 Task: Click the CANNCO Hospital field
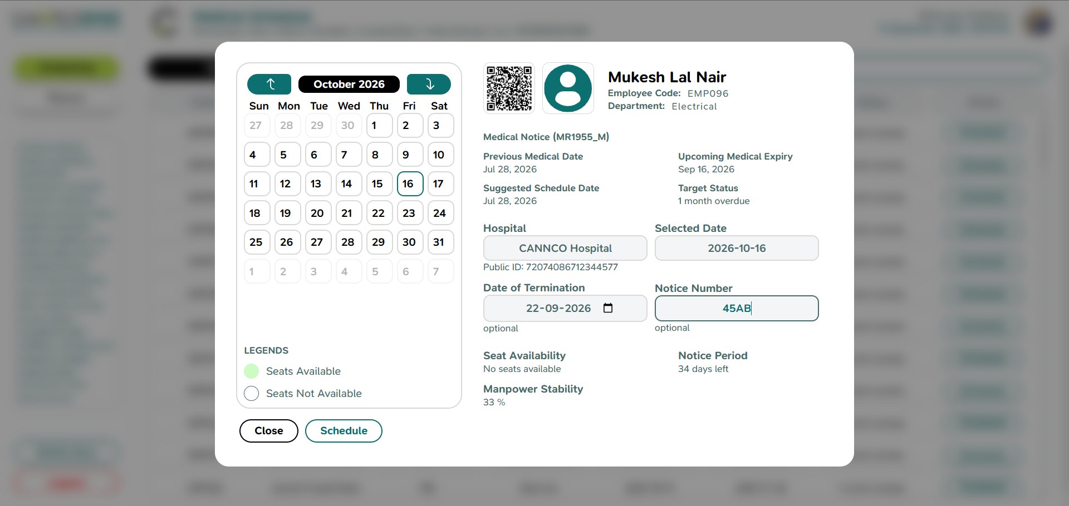(565, 248)
